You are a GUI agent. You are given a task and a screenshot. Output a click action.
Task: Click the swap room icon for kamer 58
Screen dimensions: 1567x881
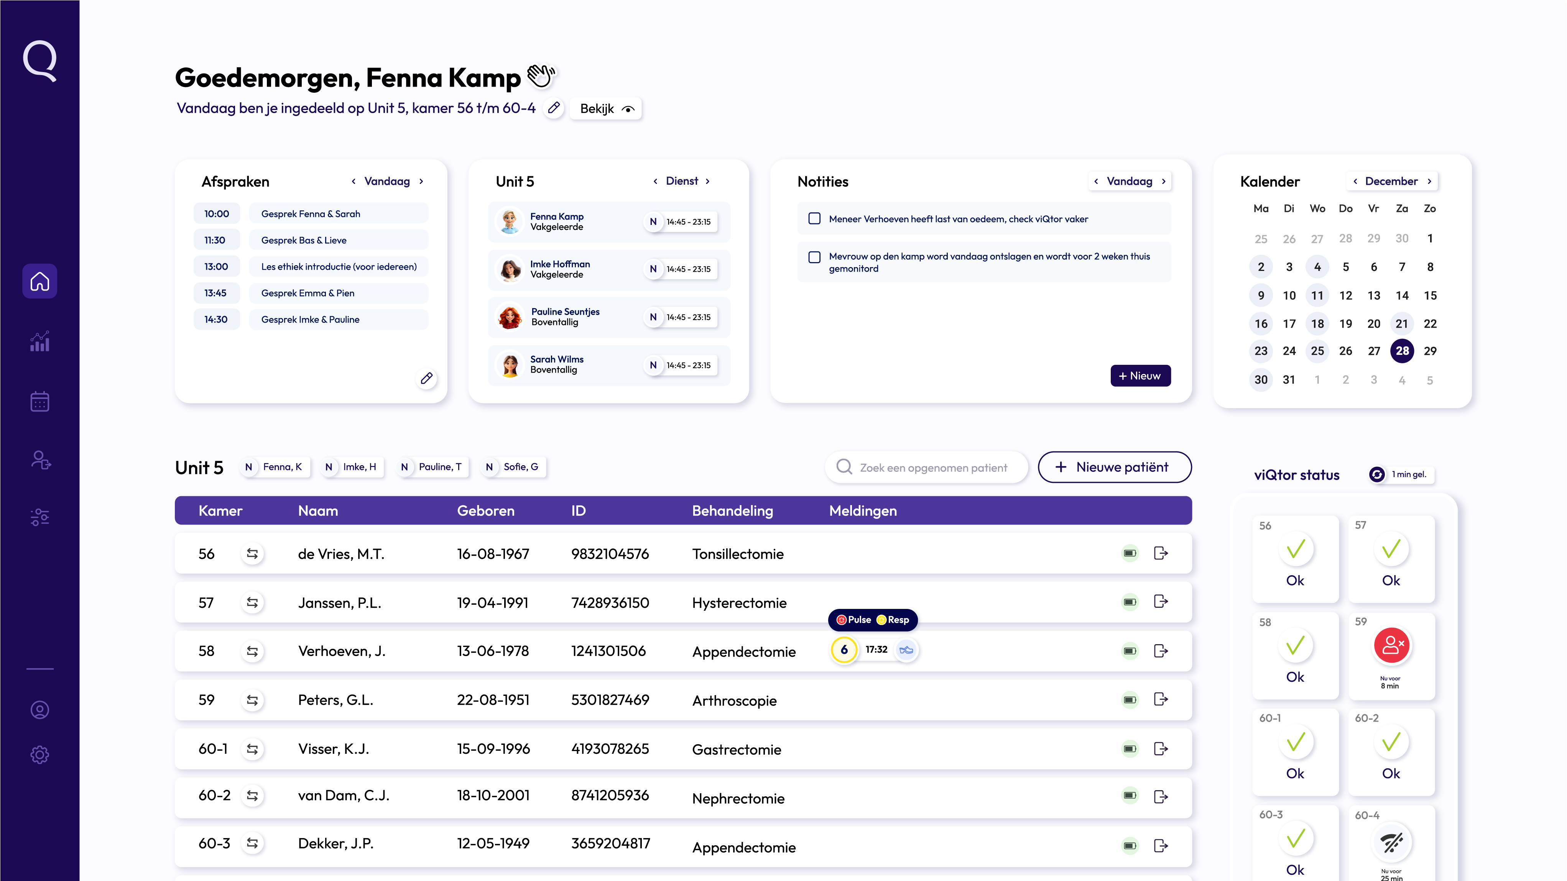click(x=252, y=651)
